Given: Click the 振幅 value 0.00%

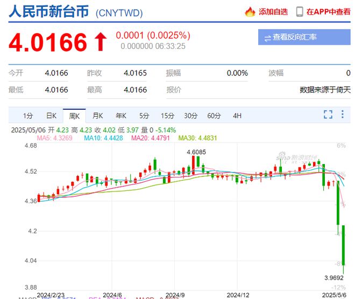Looking at the screenshot, I should [x=237, y=73].
